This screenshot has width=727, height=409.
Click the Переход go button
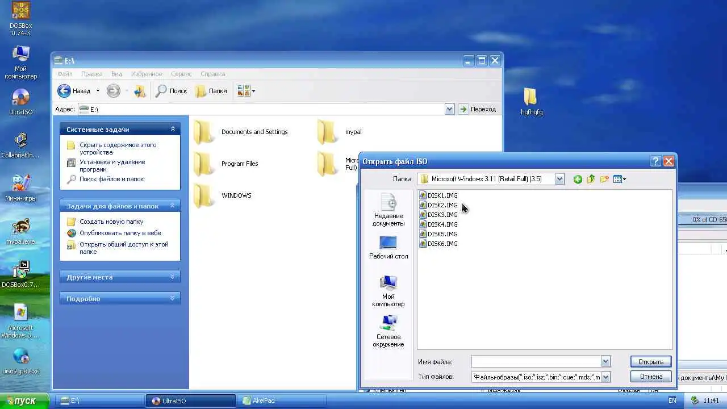tap(477, 109)
